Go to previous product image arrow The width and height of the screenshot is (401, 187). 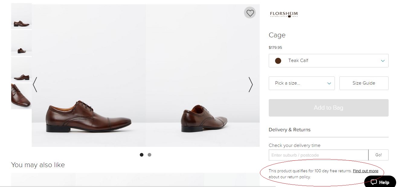click(x=35, y=85)
